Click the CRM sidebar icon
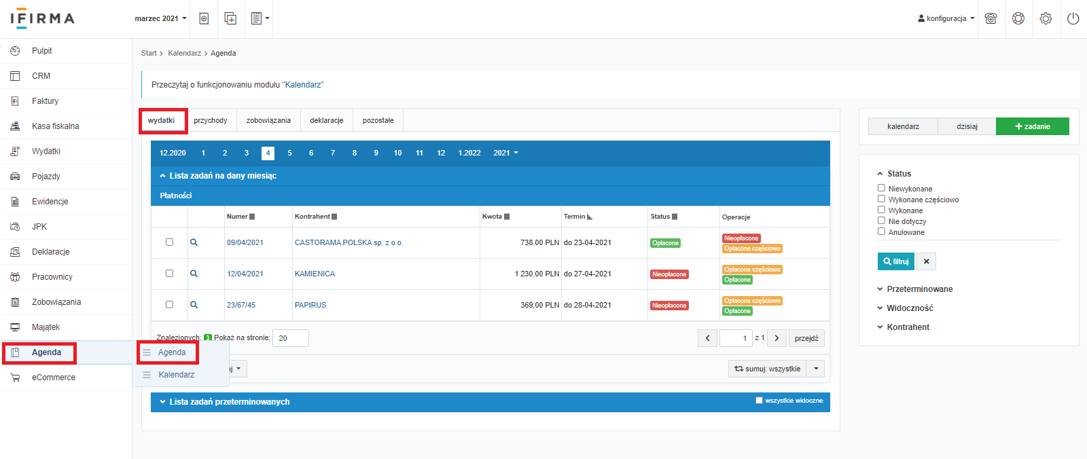The image size is (1087, 459). click(15, 76)
